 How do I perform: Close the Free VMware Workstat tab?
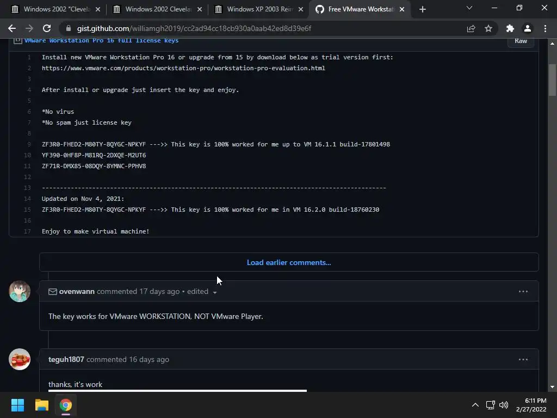click(402, 9)
